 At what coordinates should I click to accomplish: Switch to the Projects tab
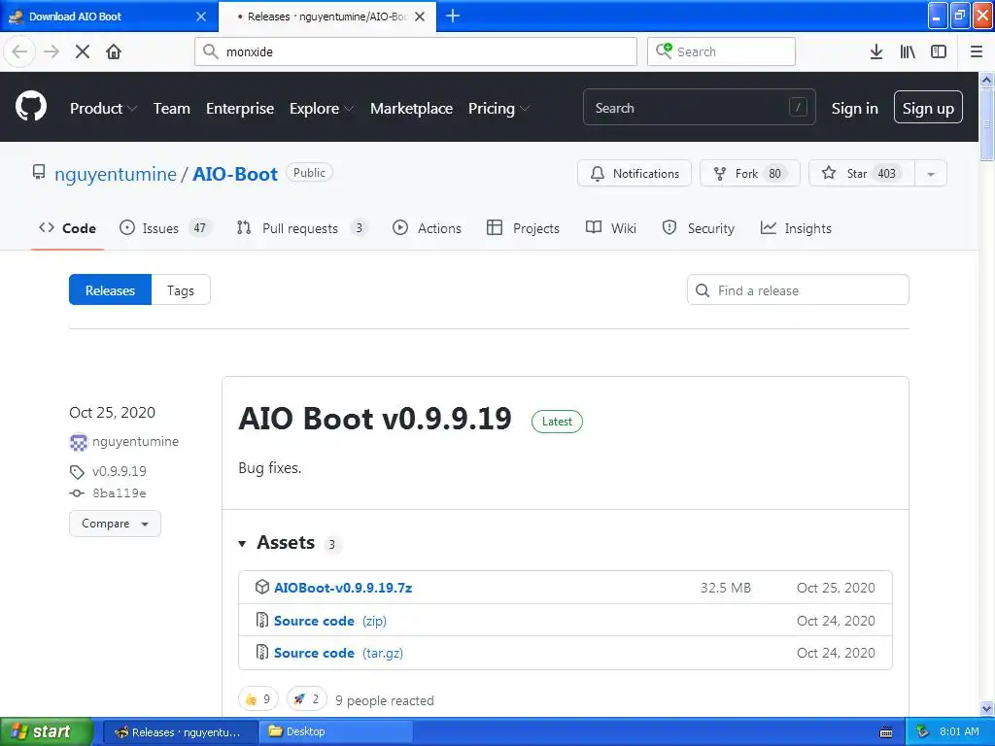523,228
